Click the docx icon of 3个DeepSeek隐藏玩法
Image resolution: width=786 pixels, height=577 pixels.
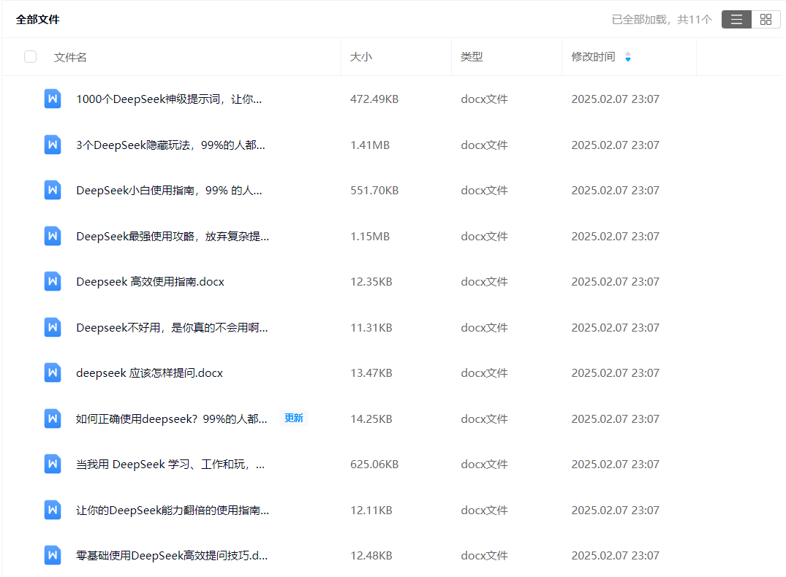(52, 145)
